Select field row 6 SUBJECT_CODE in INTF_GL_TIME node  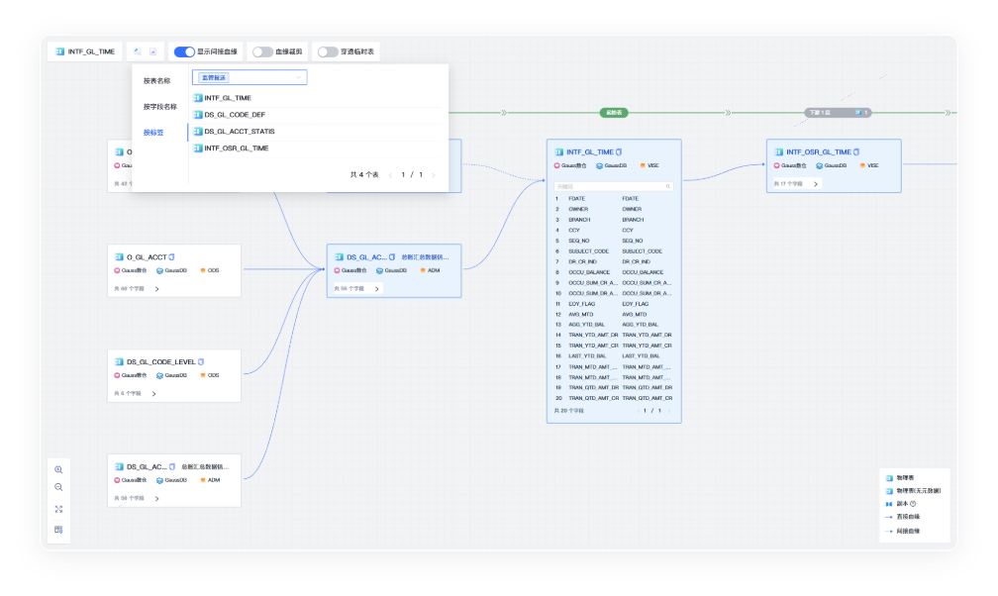tap(614, 251)
